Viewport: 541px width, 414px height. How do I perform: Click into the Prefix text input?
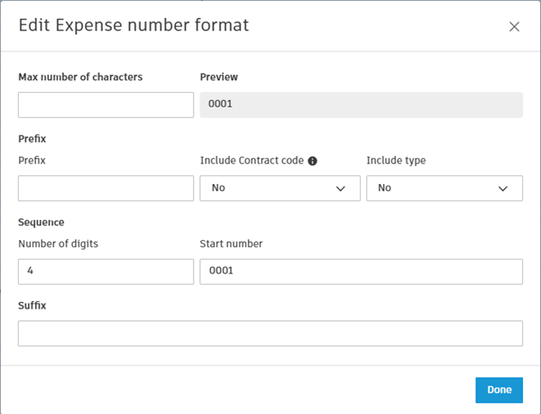(x=105, y=189)
